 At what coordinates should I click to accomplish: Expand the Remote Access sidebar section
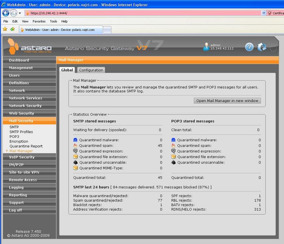coord(29,180)
